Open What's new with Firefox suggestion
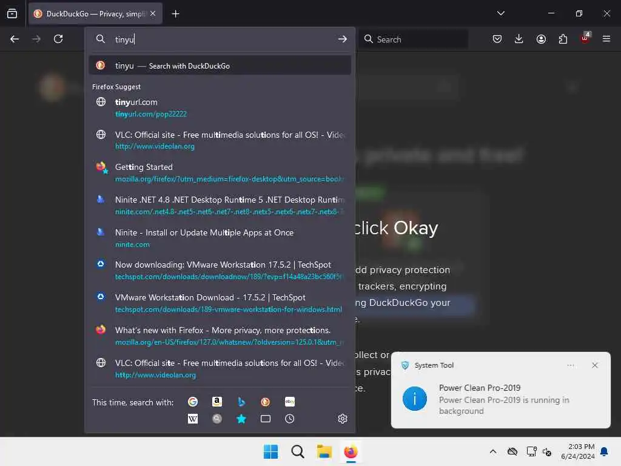Screen dimensions: 621x466 pyautogui.click(x=220, y=336)
